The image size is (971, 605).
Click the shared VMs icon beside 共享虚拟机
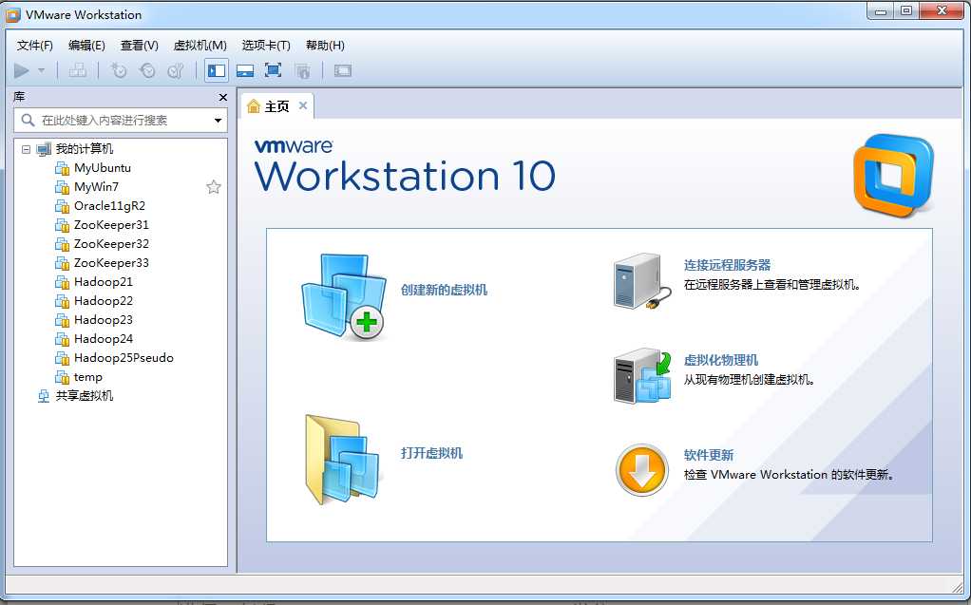pos(44,396)
